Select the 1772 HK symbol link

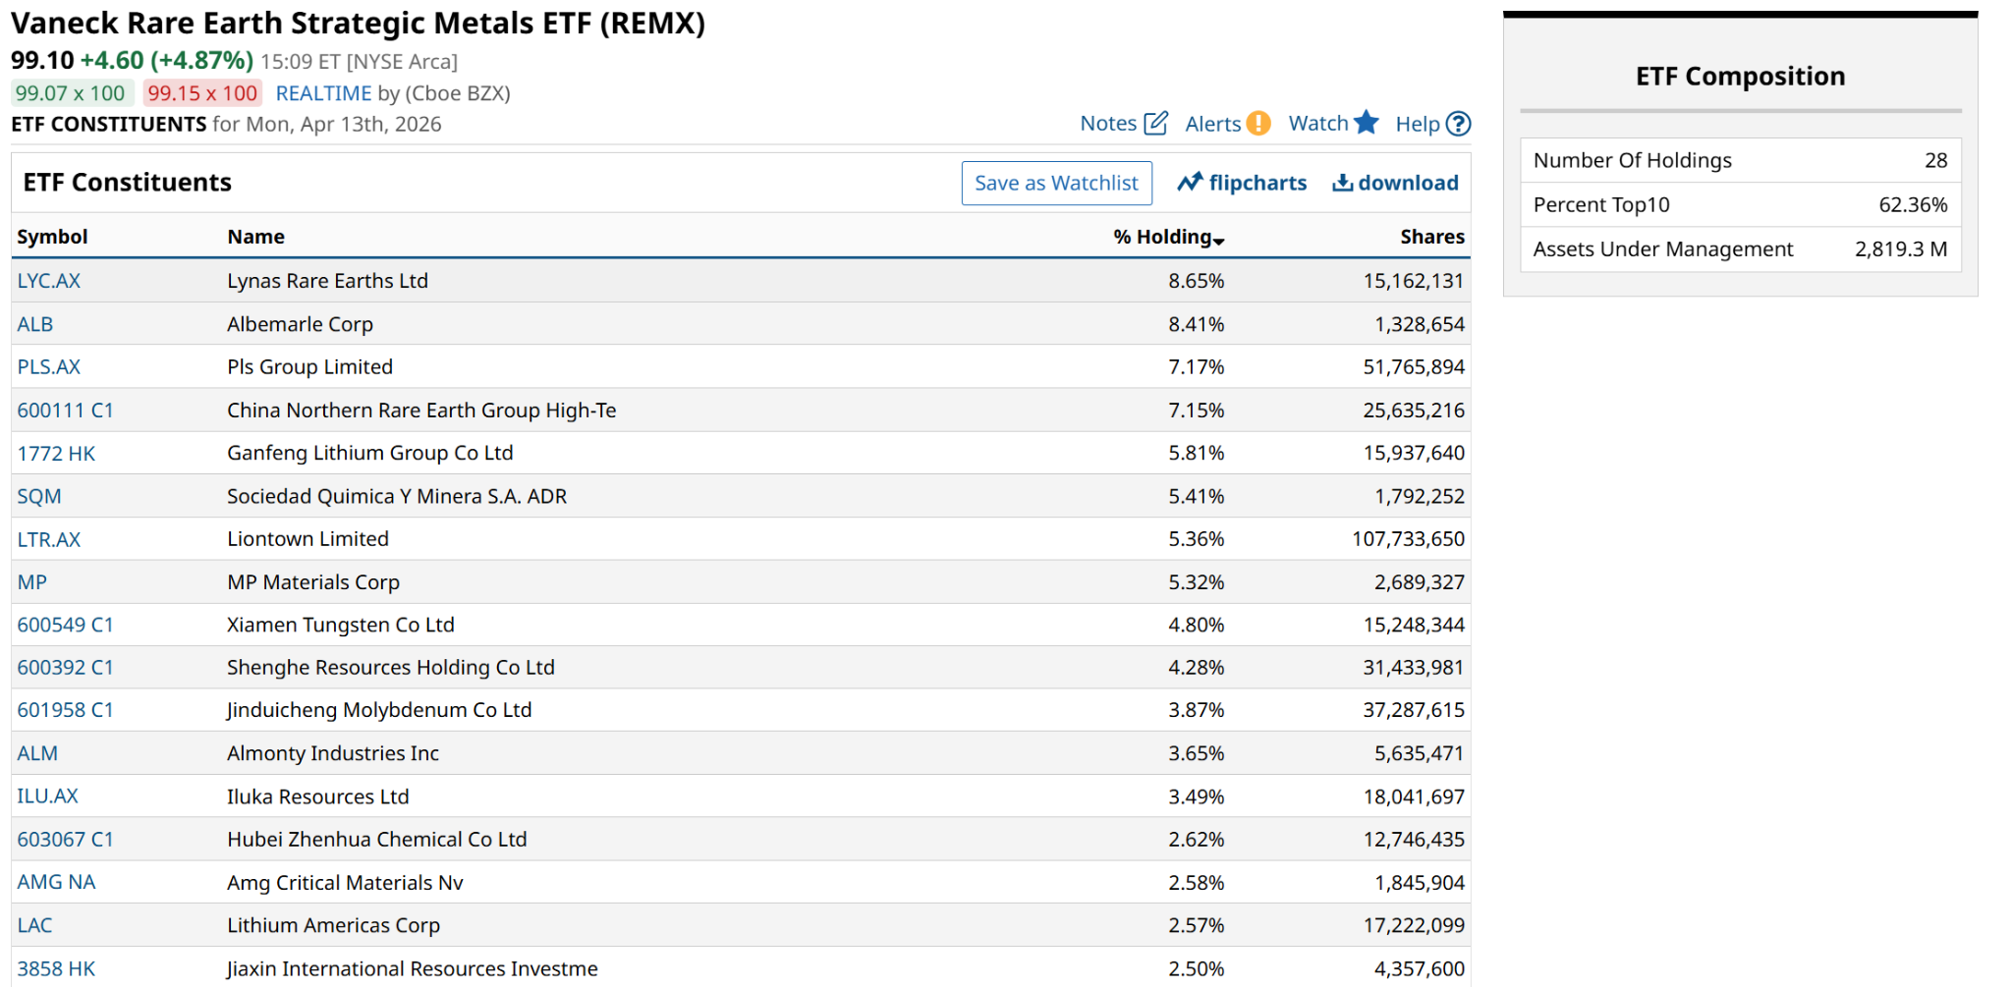56,454
